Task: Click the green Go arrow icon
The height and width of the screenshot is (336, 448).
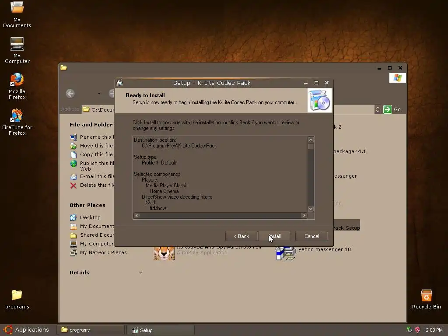Action: (388, 109)
